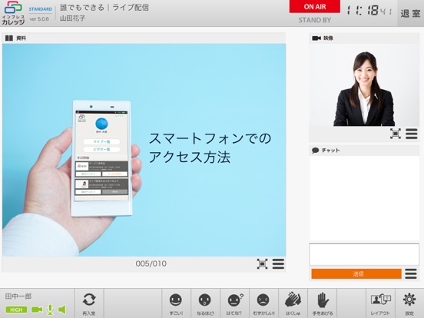The height and width of the screenshot is (318, 424).
Task: Click the 退室 leave room button
Action: pos(410,13)
